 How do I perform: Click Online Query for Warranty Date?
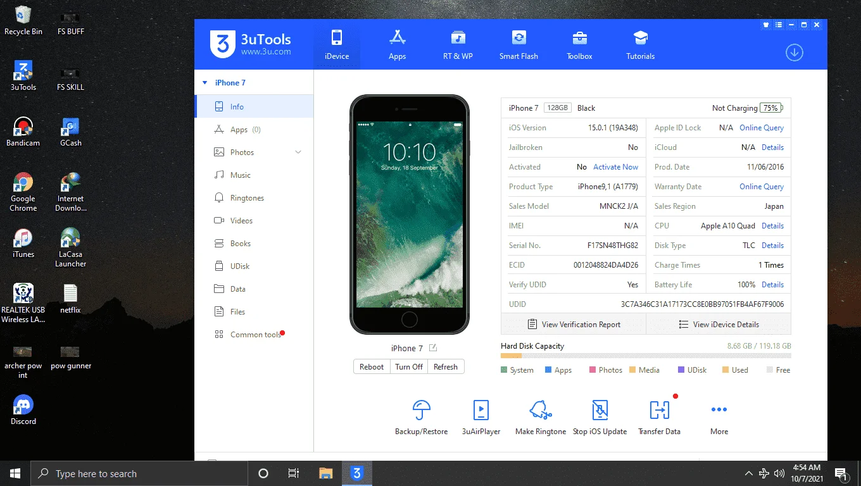pyautogui.click(x=762, y=187)
